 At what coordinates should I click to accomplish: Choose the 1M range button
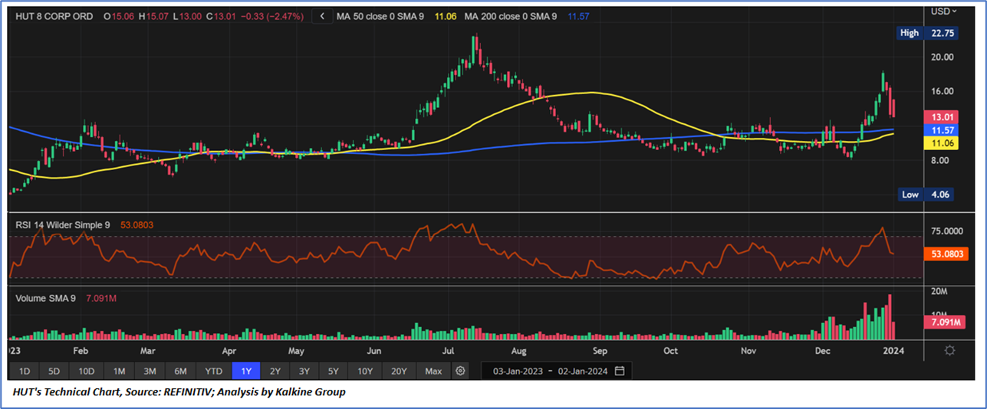119,371
